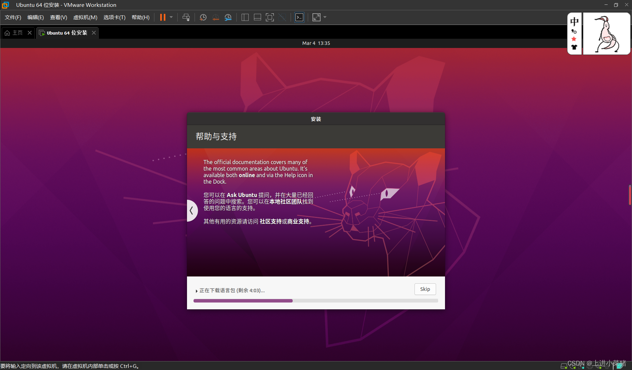Click the 正在下载语言包 (剩余 4:03) status text
The width and height of the screenshot is (632, 370).
tap(232, 291)
